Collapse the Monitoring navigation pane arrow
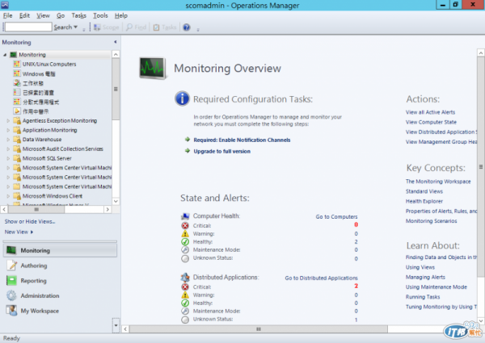Screen dimensions: 485x343 115,42
